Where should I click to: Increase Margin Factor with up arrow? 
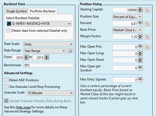(x=140, y=36)
